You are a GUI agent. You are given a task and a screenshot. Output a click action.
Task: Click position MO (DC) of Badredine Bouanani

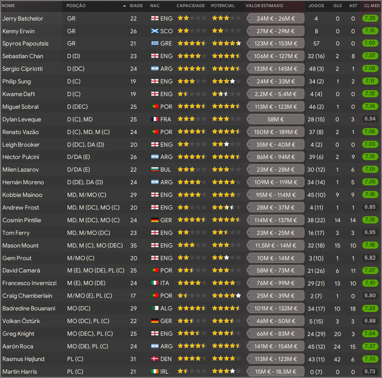(79, 308)
